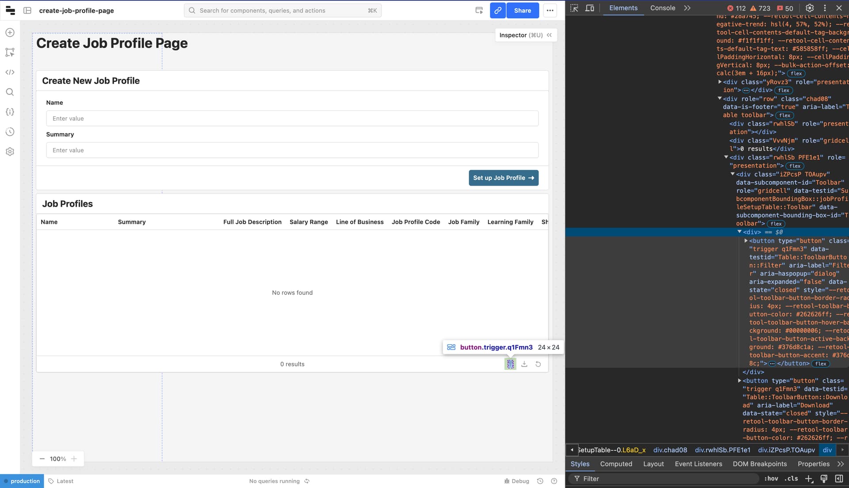Collapse the Inspector panel with the double chevron
Screen dimensions: 849x488
click(x=549, y=35)
